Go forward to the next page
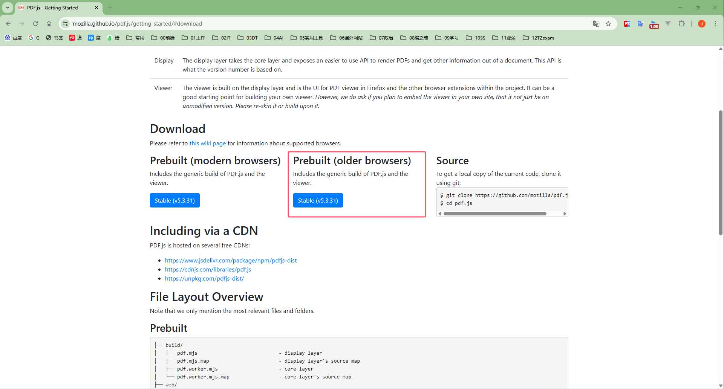This screenshot has width=724, height=389. click(22, 24)
